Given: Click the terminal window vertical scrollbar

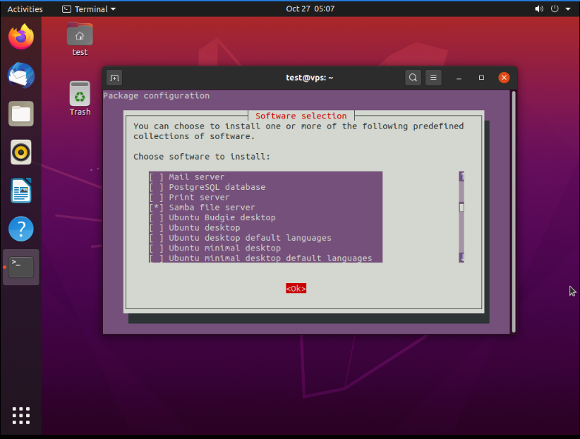Looking at the screenshot, I should tap(514, 212).
